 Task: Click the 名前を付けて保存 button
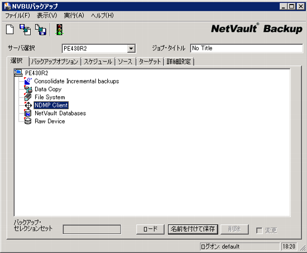pos(193,229)
